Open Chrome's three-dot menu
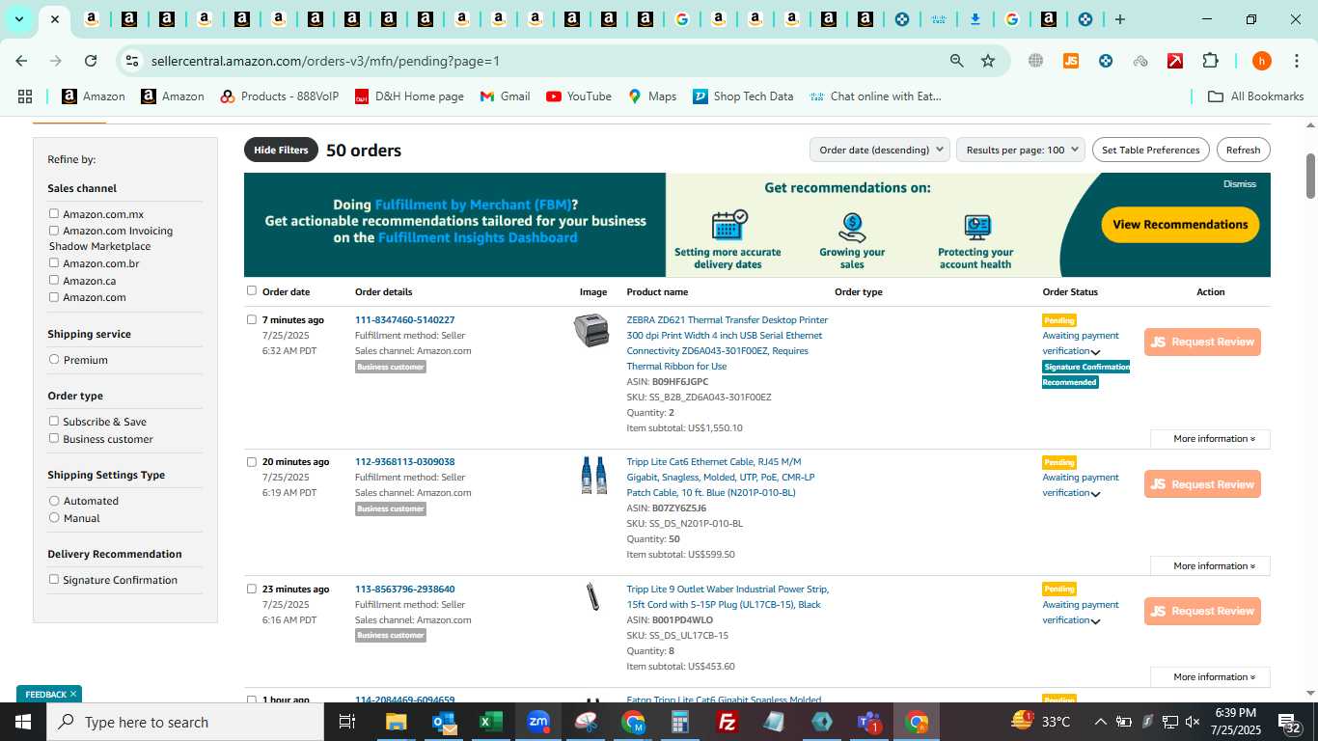 tap(1296, 61)
